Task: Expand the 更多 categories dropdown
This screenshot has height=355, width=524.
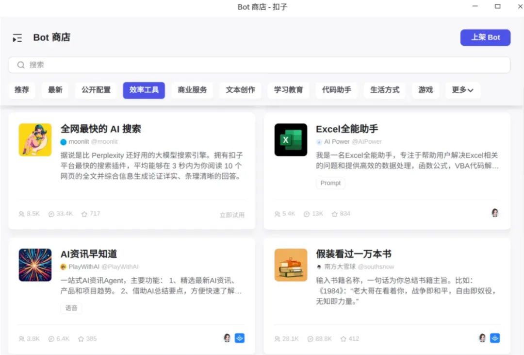Action: 462,90
